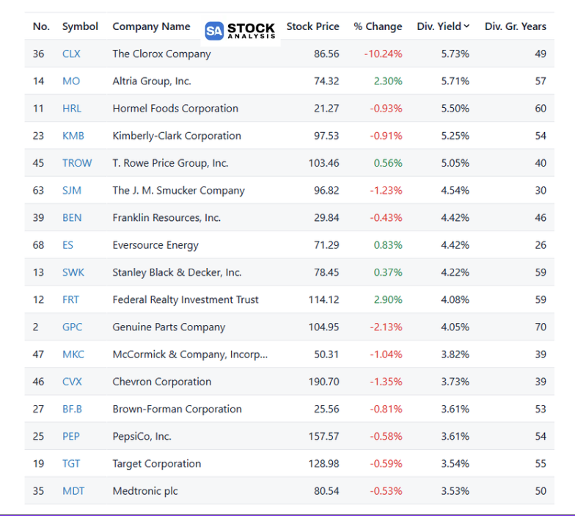This screenshot has width=575, height=516.
Task: Open the SJM ticker link
Action: [72, 191]
